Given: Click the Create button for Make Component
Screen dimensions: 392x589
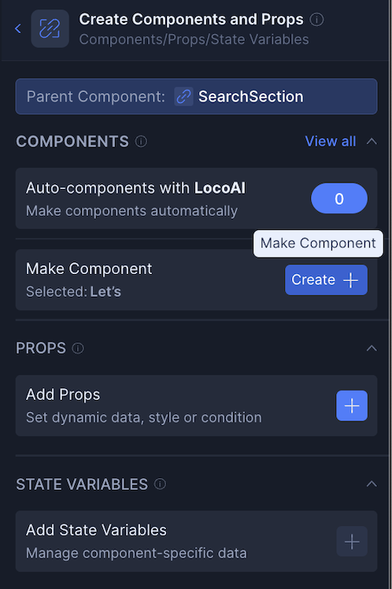Looking at the screenshot, I should [327, 280].
